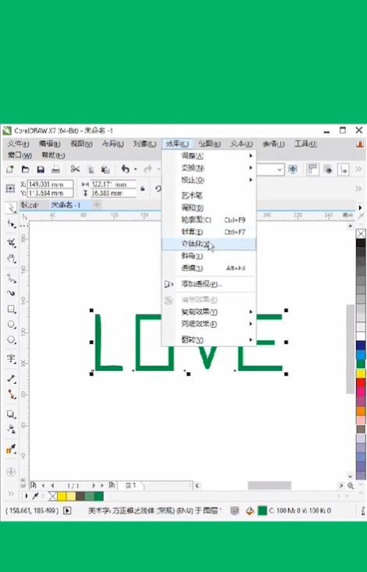Screen dimensions: 367x572
Task: Switch to the 页 1 page tab
Action: click(x=131, y=485)
